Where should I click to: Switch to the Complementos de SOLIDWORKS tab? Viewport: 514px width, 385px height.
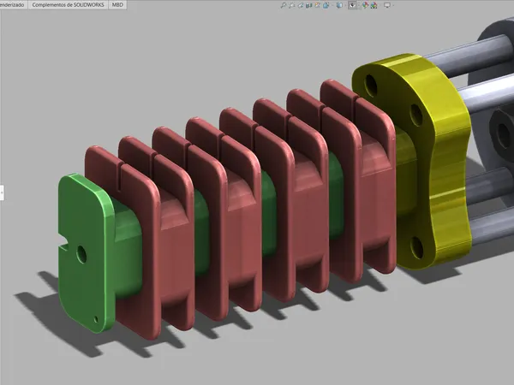click(68, 4)
